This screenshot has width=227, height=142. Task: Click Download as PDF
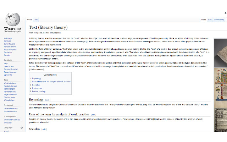[11, 109]
